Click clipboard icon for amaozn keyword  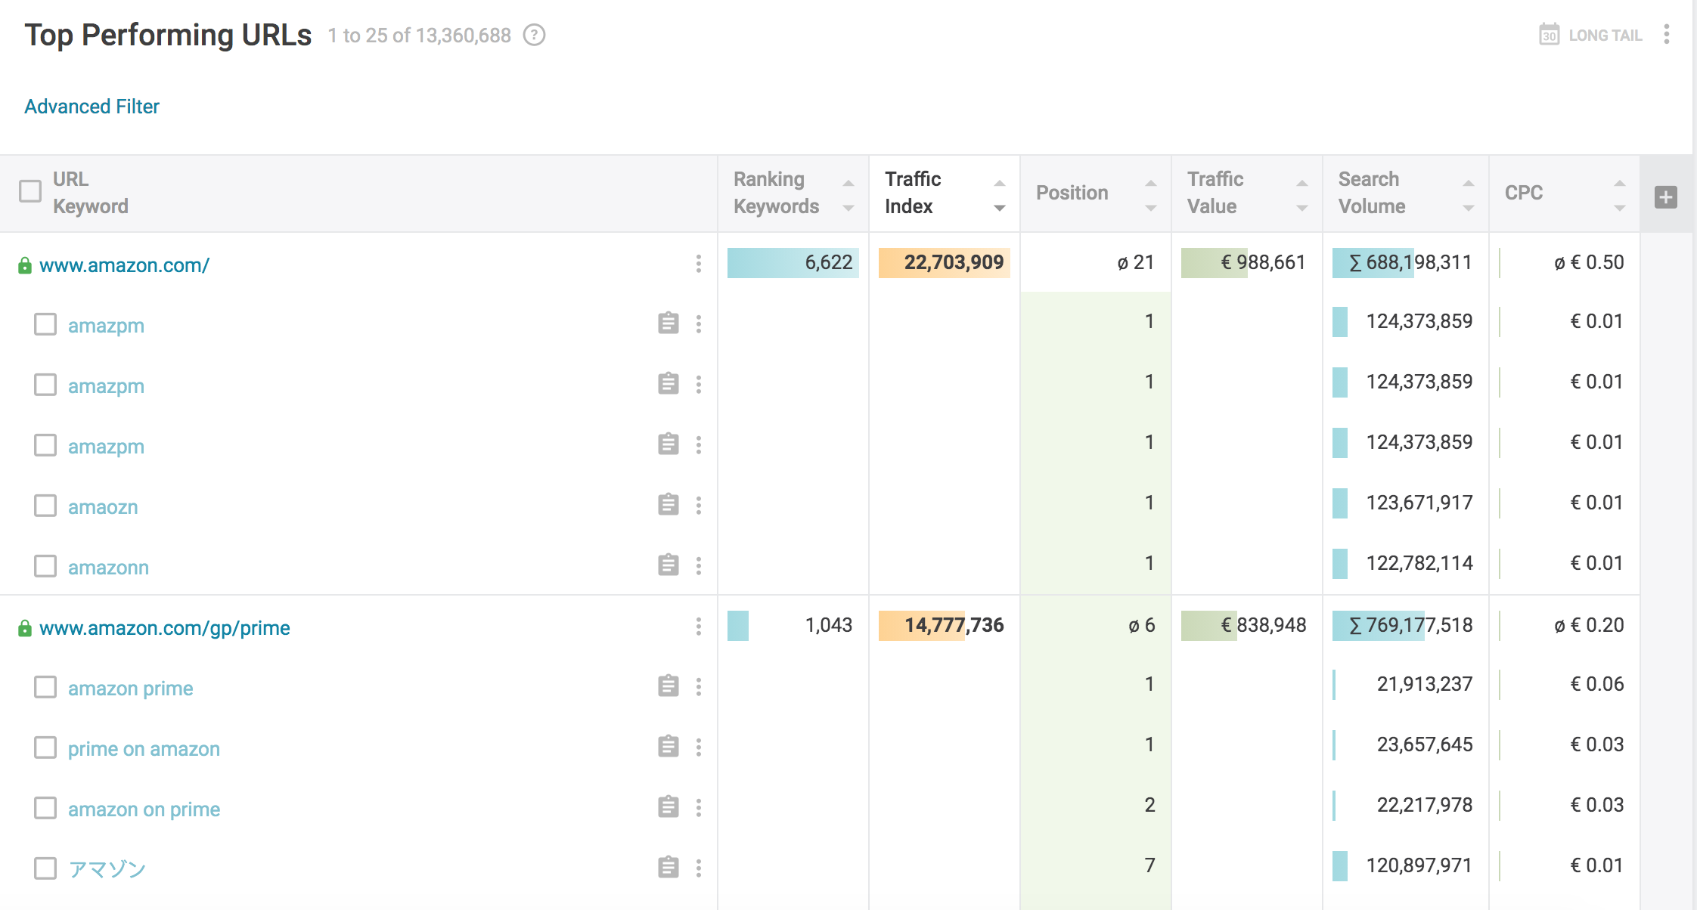click(669, 505)
